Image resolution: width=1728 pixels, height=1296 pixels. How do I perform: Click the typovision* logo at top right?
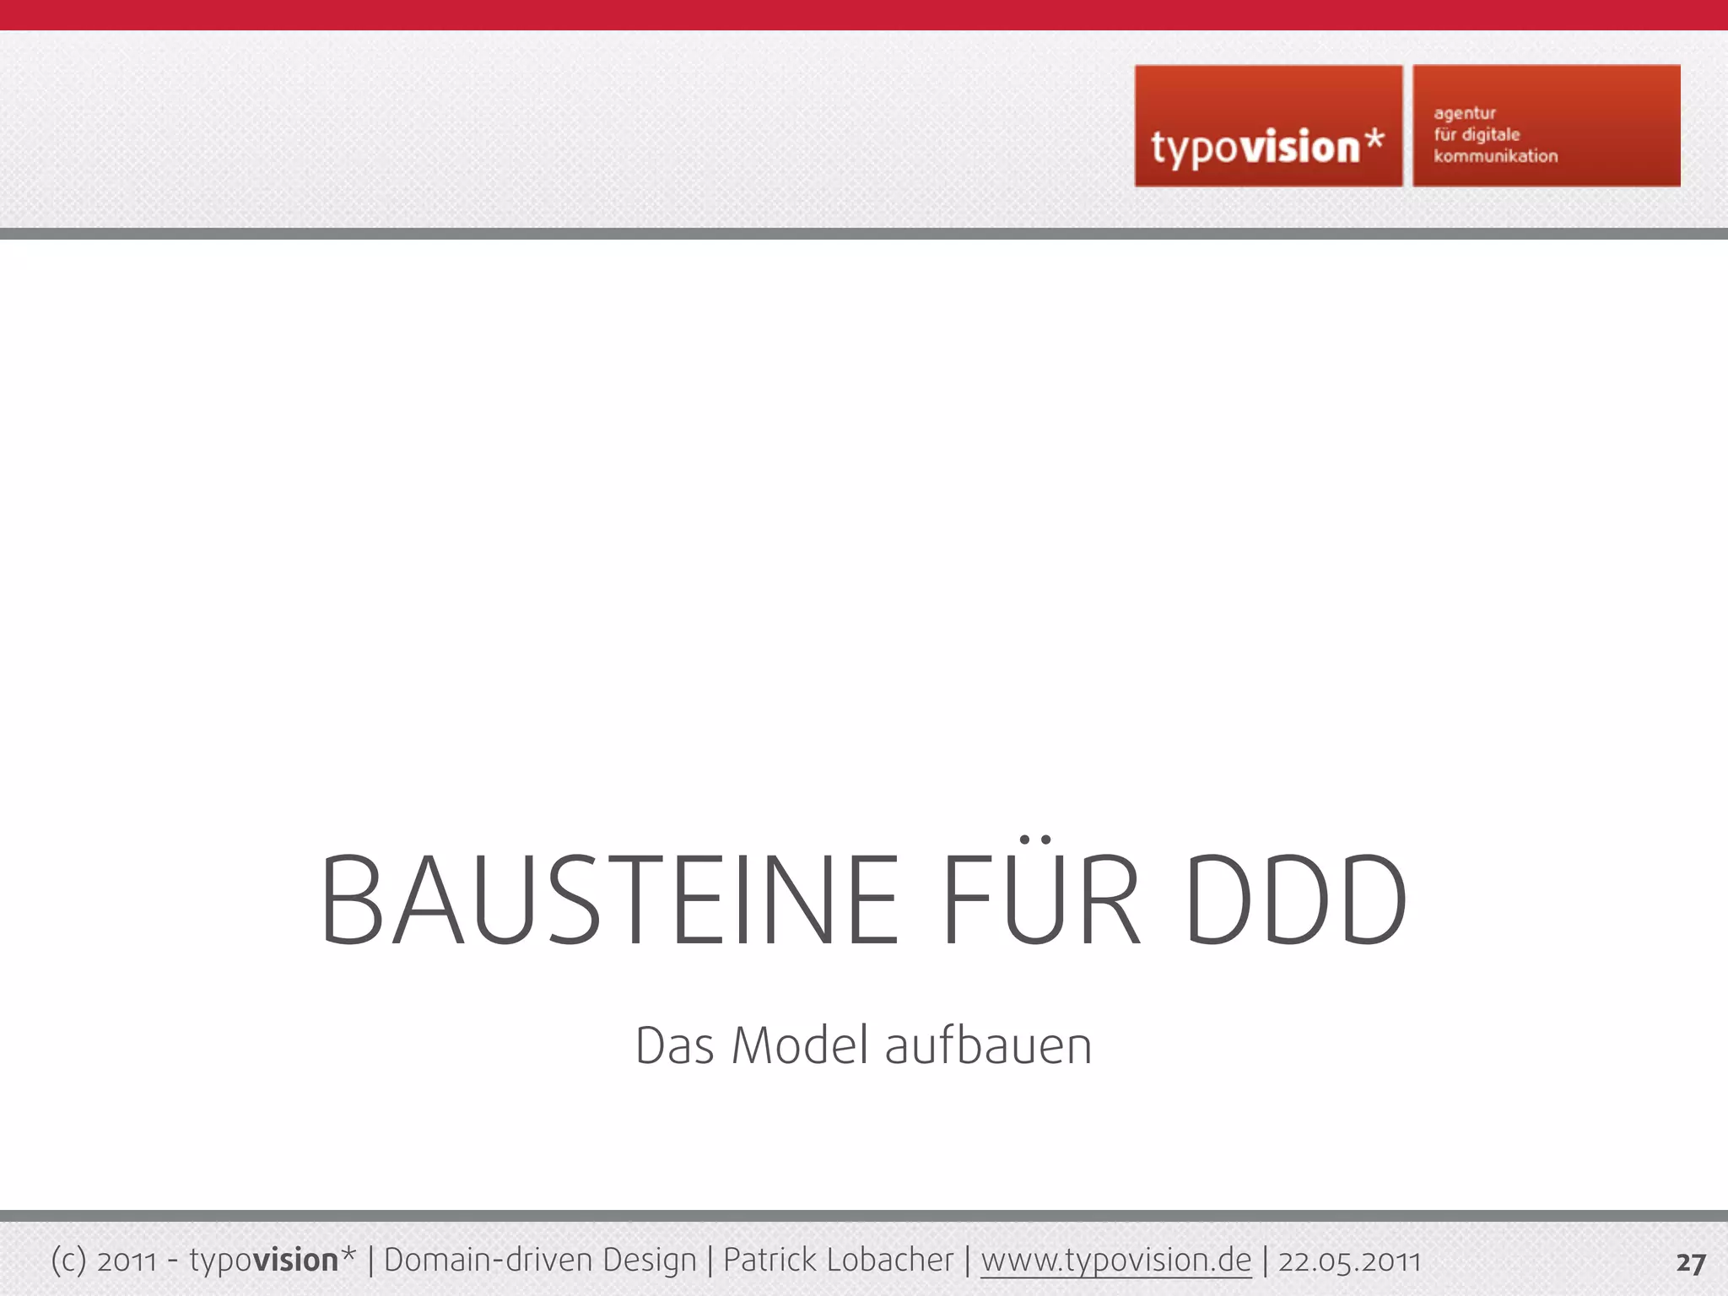click(x=1268, y=126)
